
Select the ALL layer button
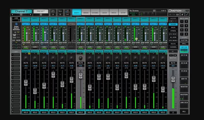184,111
